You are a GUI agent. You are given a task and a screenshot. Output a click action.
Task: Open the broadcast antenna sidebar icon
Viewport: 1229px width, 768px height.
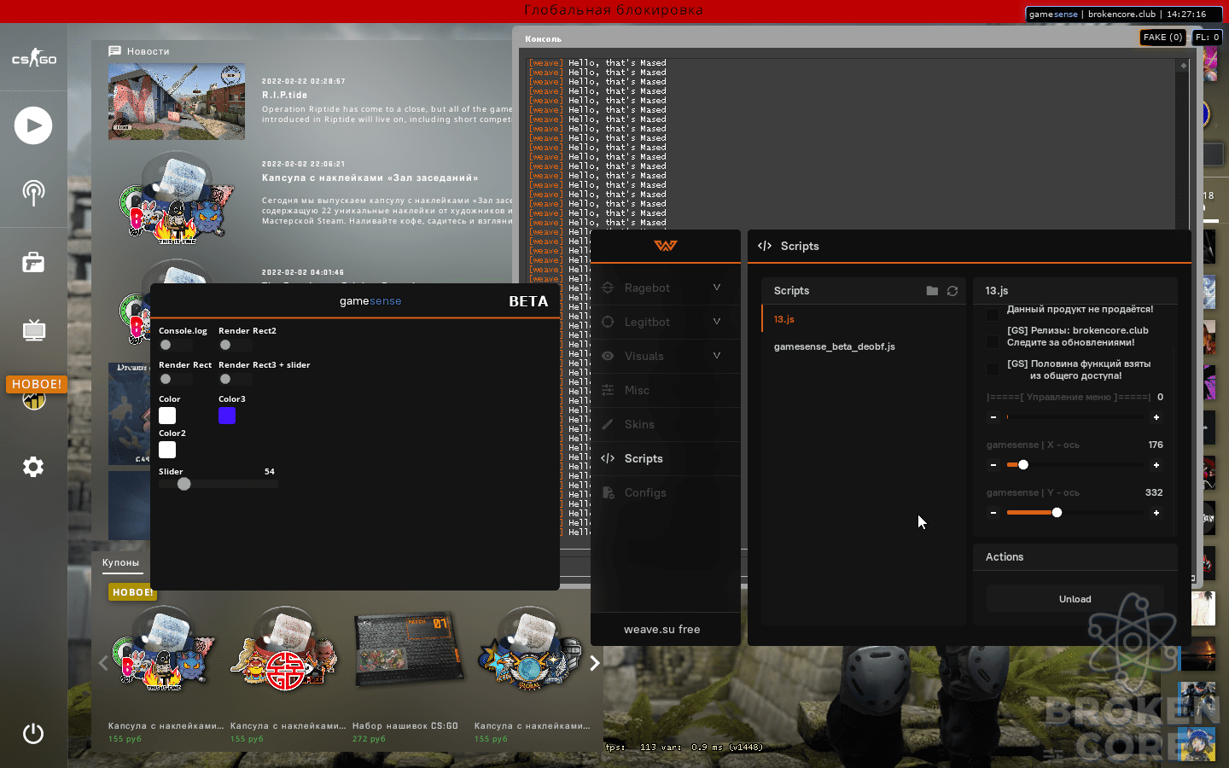point(33,193)
